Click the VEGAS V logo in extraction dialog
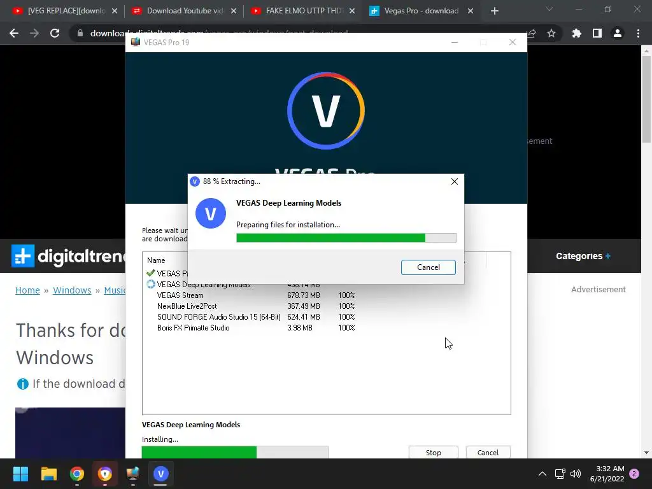The width and height of the screenshot is (652, 489). 210,213
